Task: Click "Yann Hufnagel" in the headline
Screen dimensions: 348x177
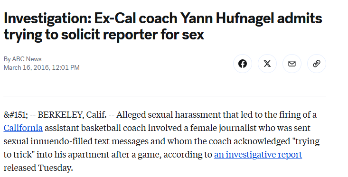Action: pos(227,18)
